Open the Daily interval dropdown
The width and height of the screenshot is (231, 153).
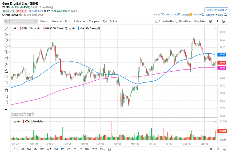tap(44, 21)
